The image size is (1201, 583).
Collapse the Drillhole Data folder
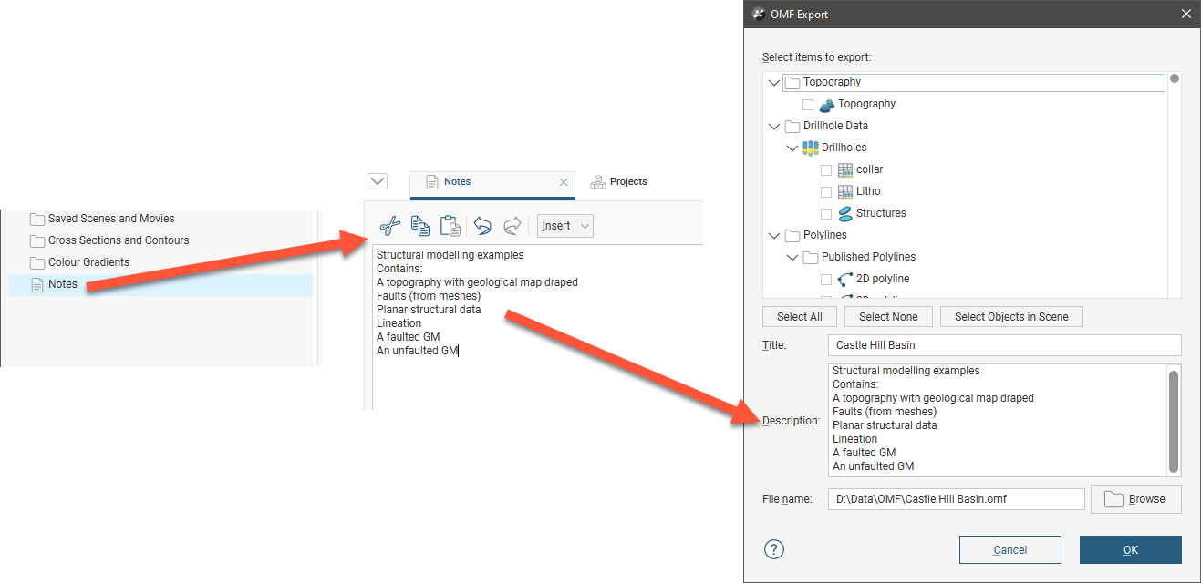(774, 126)
